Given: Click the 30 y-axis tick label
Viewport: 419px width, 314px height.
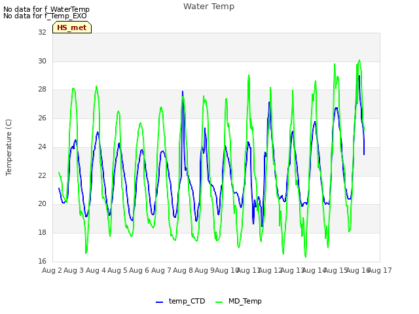Looking at the screenshot, I should pos(42,61).
